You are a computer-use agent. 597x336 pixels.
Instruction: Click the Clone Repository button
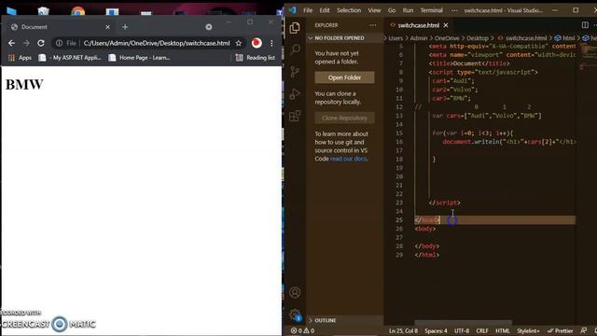click(x=344, y=119)
